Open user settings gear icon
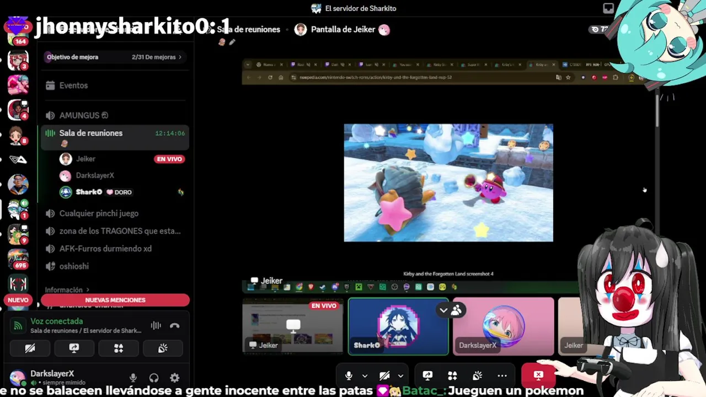This screenshot has height=397, width=706. 175,378
